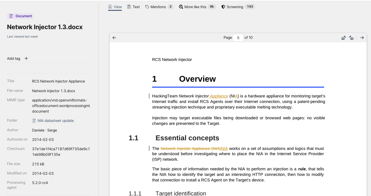
Task: Go to the previous page arrow
Action: tap(114, 38)
